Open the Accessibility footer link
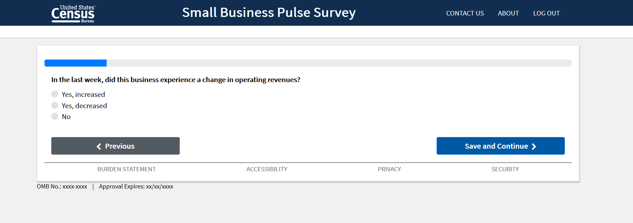 coord(267,169)
